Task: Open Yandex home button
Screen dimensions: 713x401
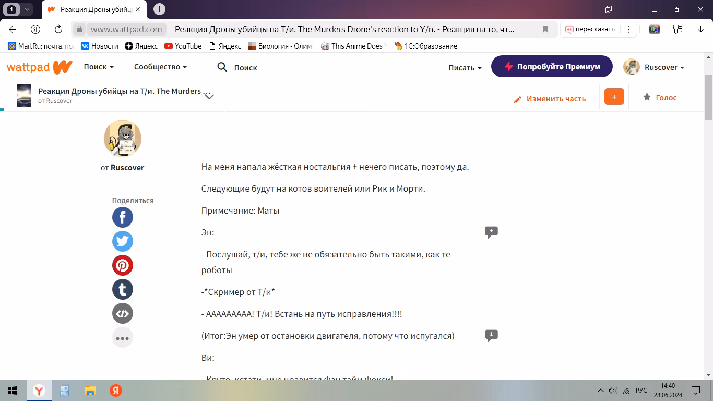Action: point(35,29)
